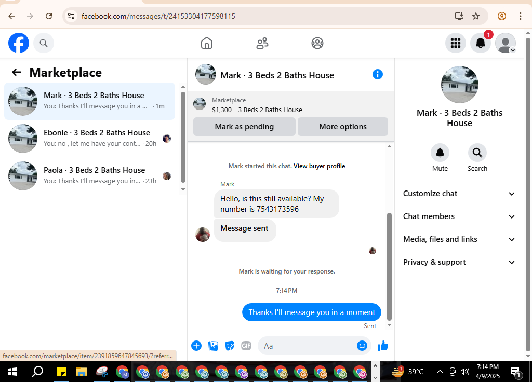Open Windows Start button

[x=12, y=372]
